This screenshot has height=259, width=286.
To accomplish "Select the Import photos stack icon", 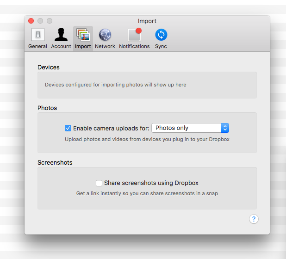I will pyautogui.click(x=83, y=34).
